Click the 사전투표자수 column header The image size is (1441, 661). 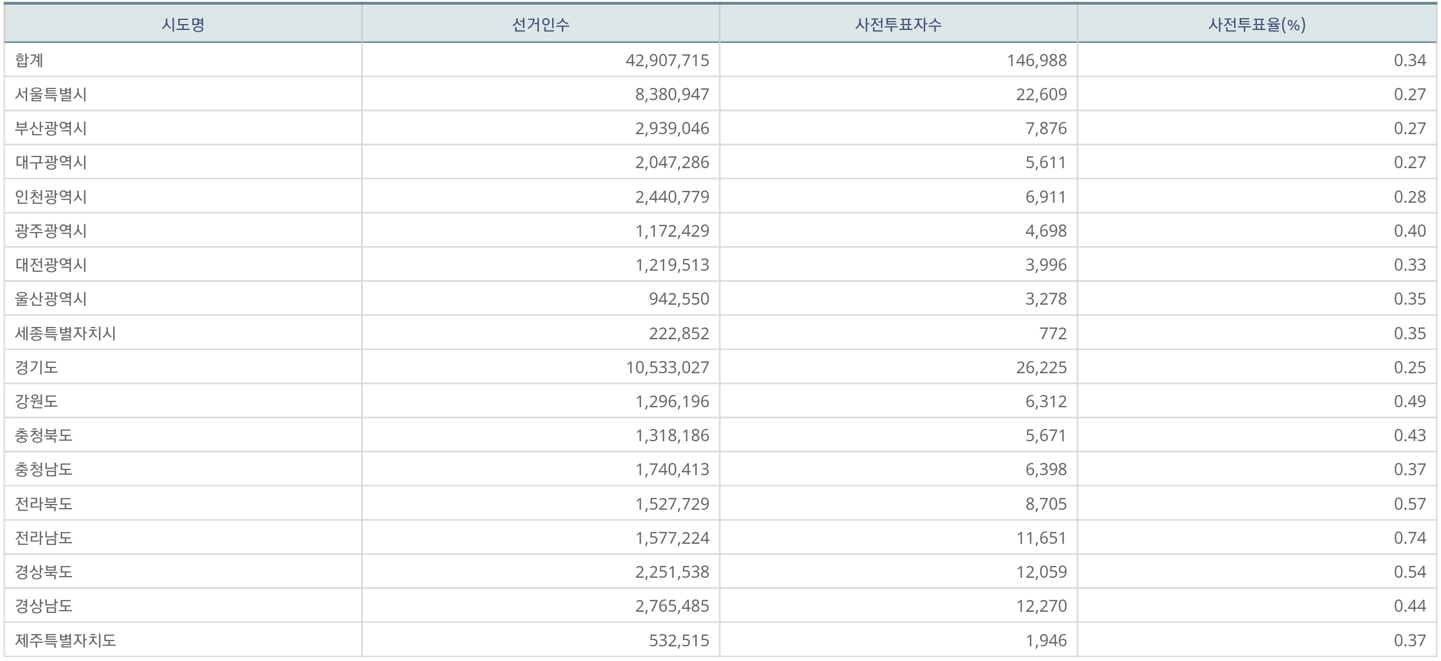point(898,25)
